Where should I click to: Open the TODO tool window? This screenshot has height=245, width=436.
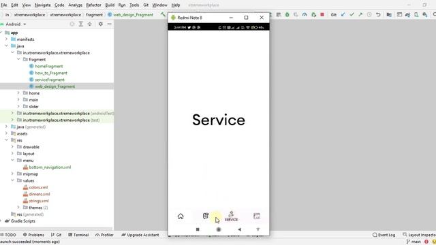coord(9,235)
